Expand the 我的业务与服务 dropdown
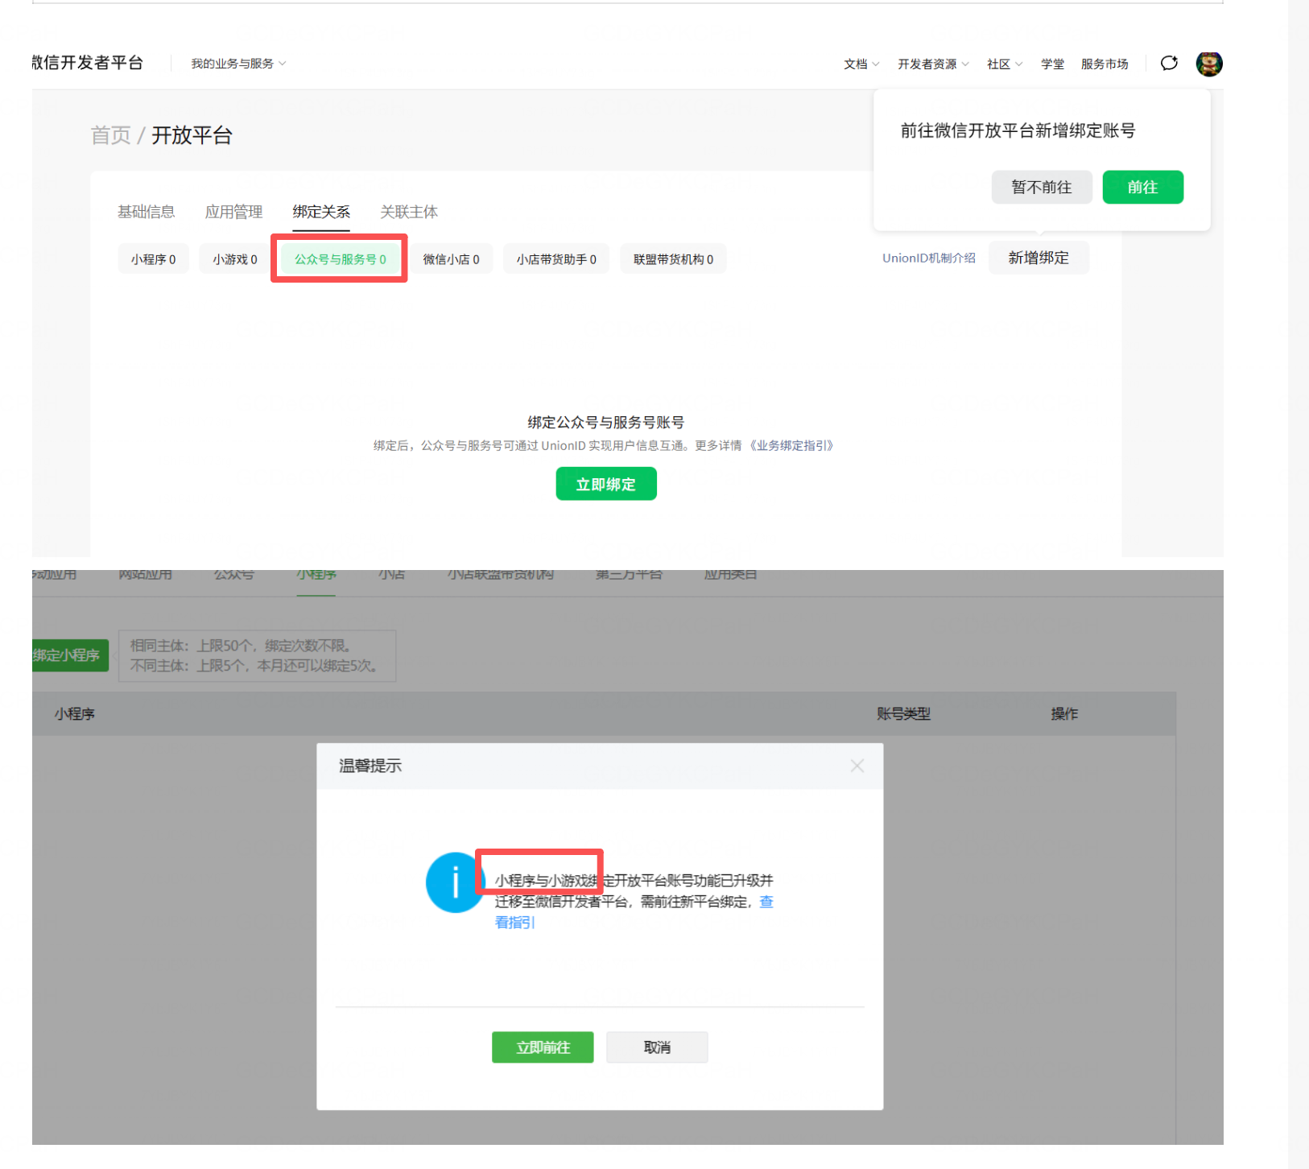Viewport: 1309px width, 1169px height. pos(238,64)
